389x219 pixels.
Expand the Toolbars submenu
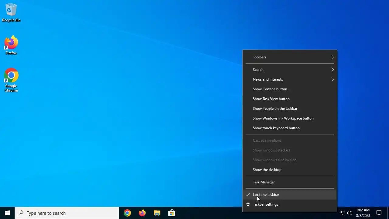pyautogui.click(x=290, y=57)
